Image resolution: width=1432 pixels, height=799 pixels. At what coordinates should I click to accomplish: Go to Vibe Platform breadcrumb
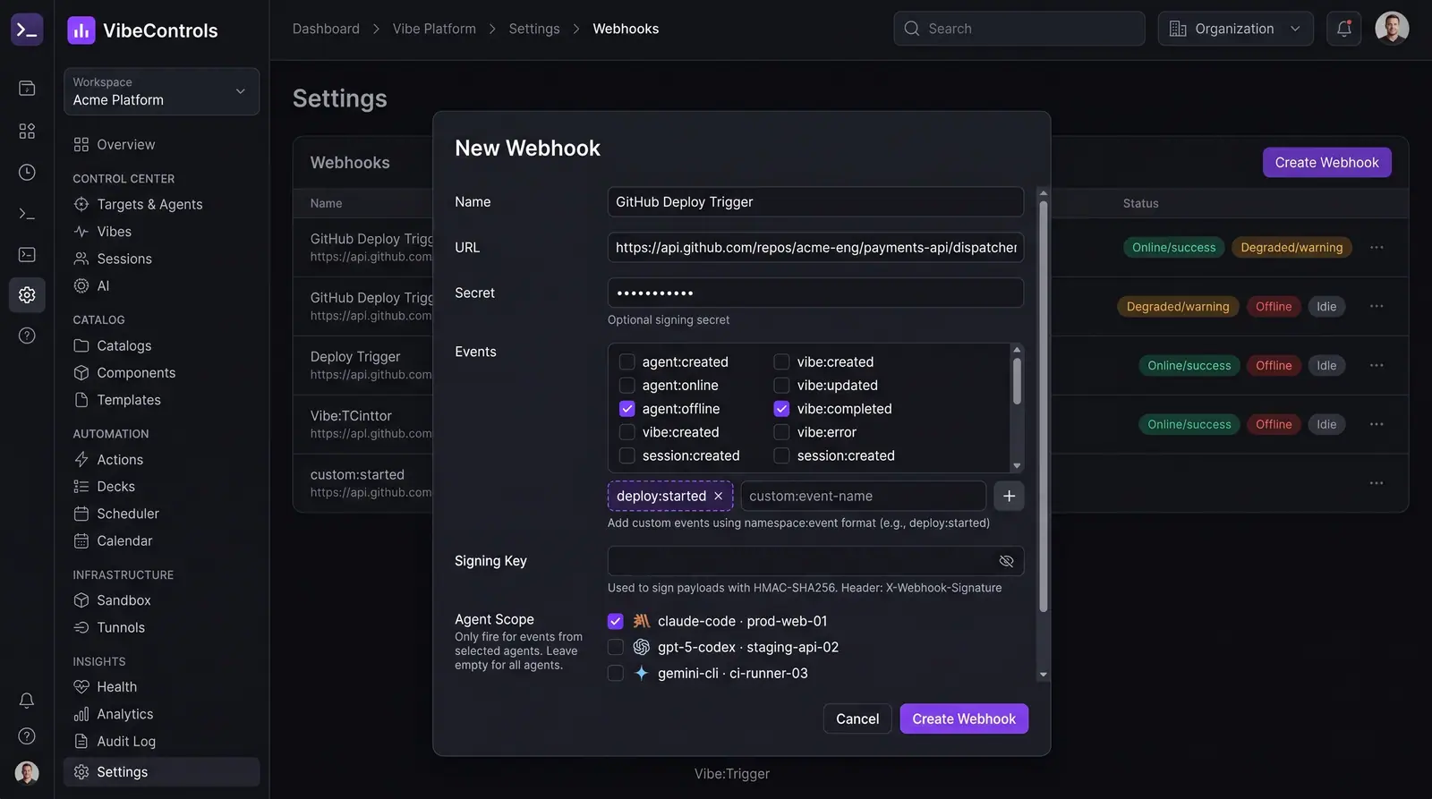click(x=434, y=29)
